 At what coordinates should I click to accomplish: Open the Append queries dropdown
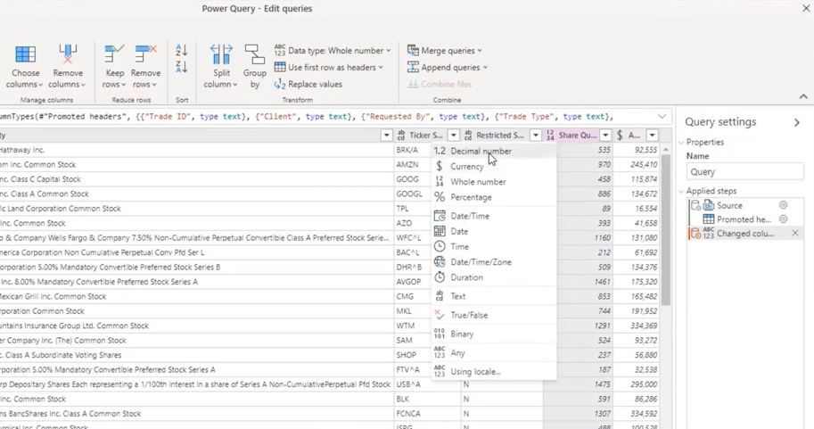[448, 68]
